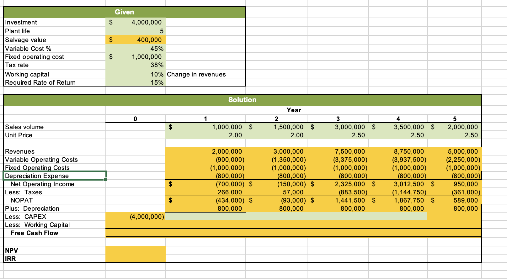
Task: Select the 'Free Cash Flow' label
Action: 35,233
